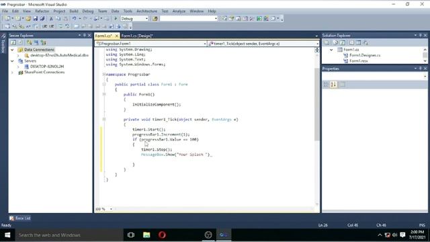Select Form1.resx in Solution Explorer

pyautogui.click(x=359, y=61)
